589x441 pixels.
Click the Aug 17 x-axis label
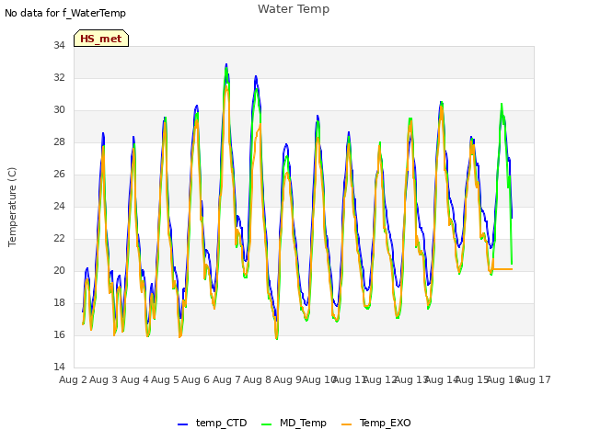[x=534, y=379]
